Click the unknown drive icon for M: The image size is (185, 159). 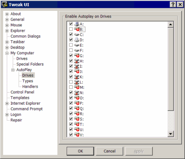(x=77, y=87)
